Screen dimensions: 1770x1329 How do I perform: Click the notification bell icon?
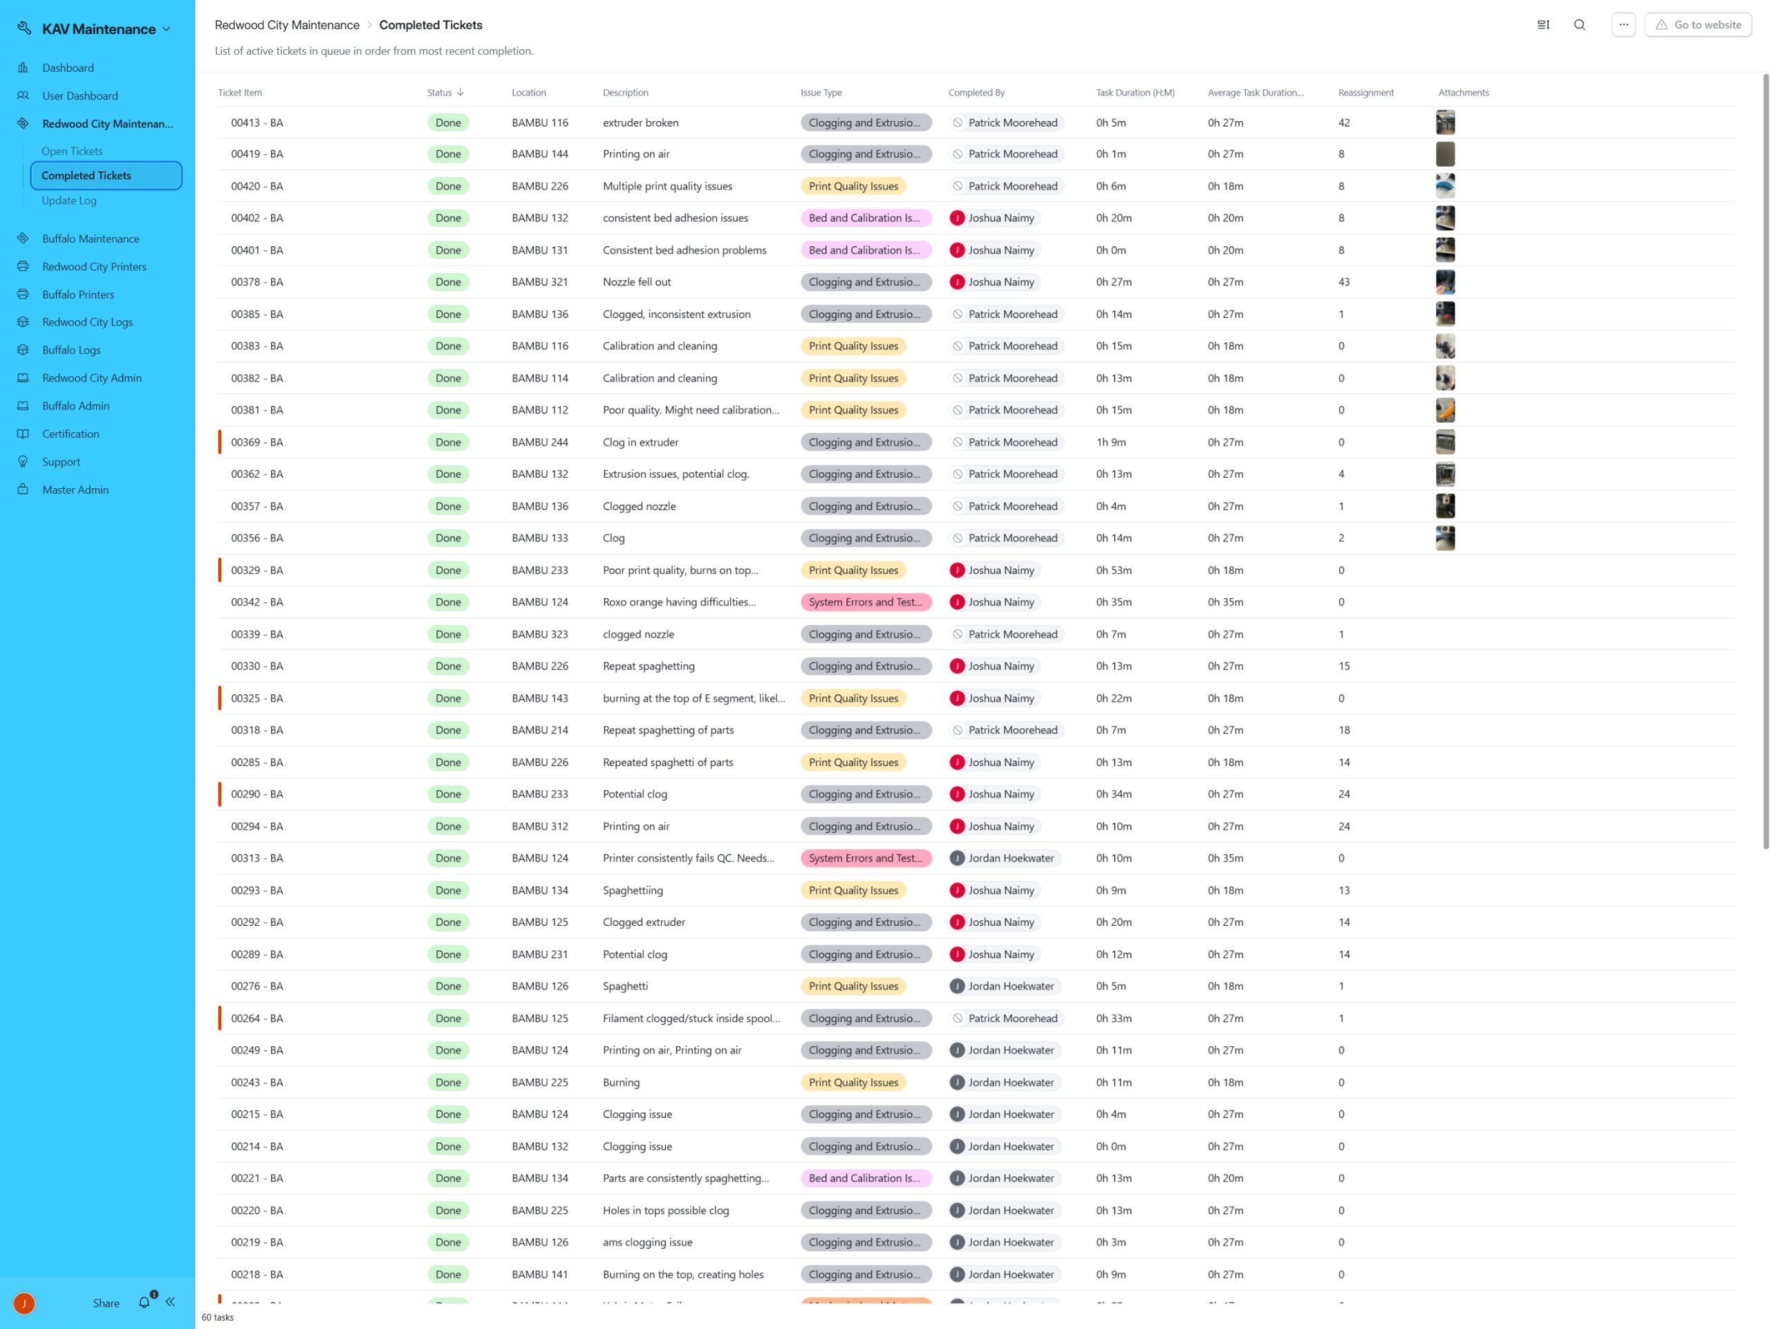tap(144, 1303)
